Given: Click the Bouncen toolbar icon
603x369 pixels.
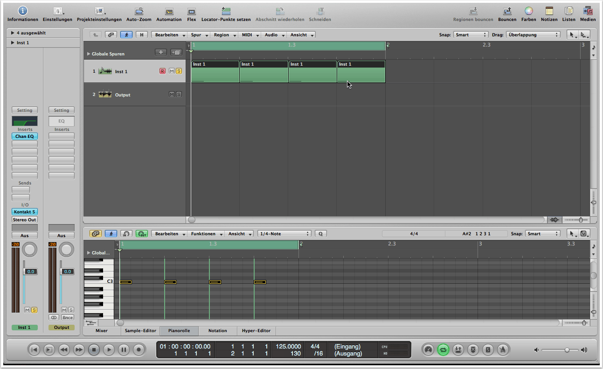Looking at the screenshot, I should pyautogui.click(x=507, y=11).
